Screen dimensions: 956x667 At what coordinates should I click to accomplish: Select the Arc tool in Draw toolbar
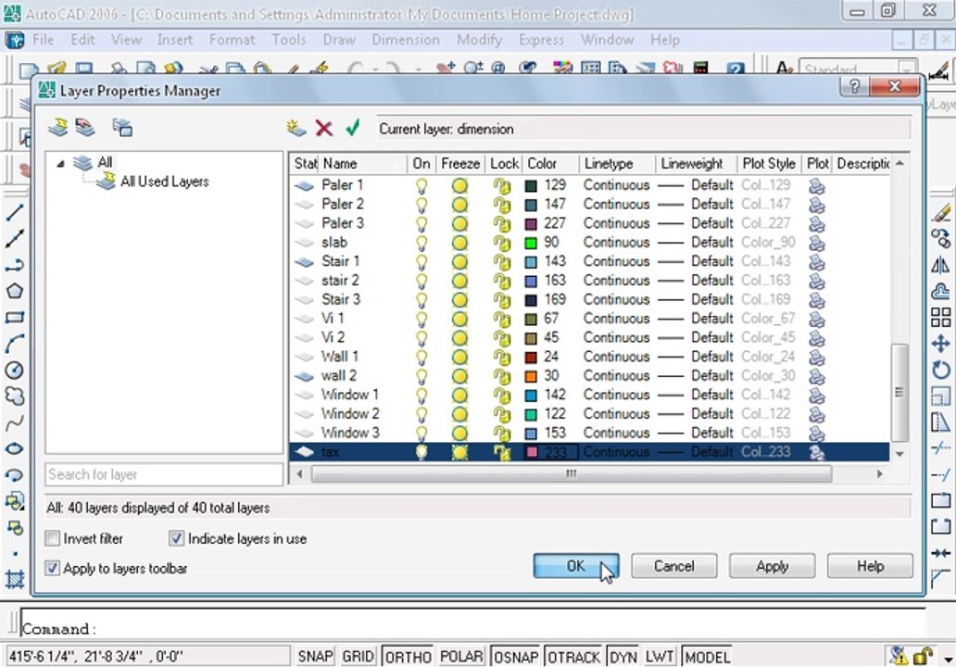coord(15,344)
